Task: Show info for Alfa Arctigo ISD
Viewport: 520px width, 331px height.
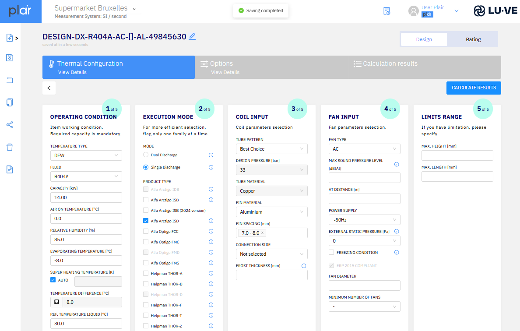Action: 211,221
